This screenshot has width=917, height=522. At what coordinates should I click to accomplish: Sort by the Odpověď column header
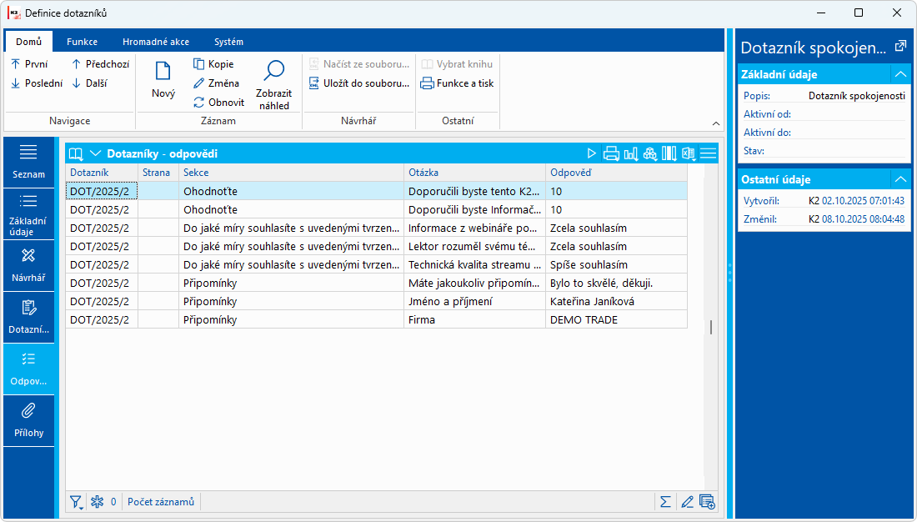616,173
